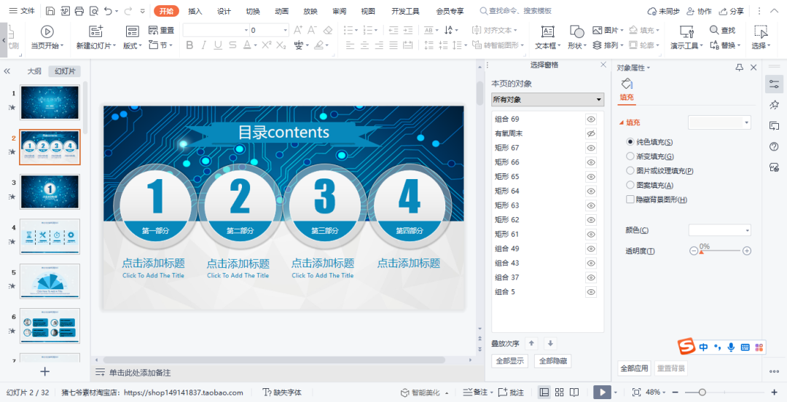Open the 开发工具 tab
This screenshot has height=402, width=787.
point(406,11)
